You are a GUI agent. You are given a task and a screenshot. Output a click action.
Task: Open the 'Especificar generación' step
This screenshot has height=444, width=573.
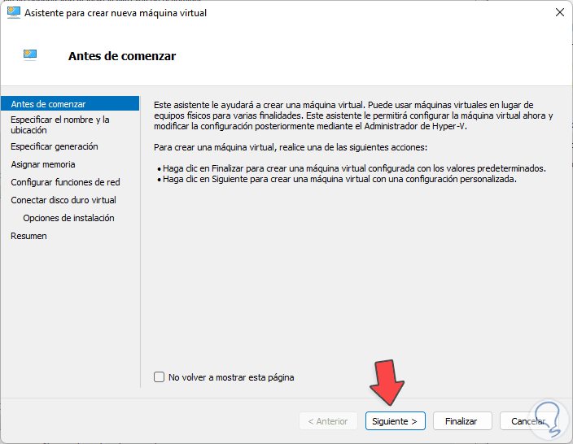54,146
